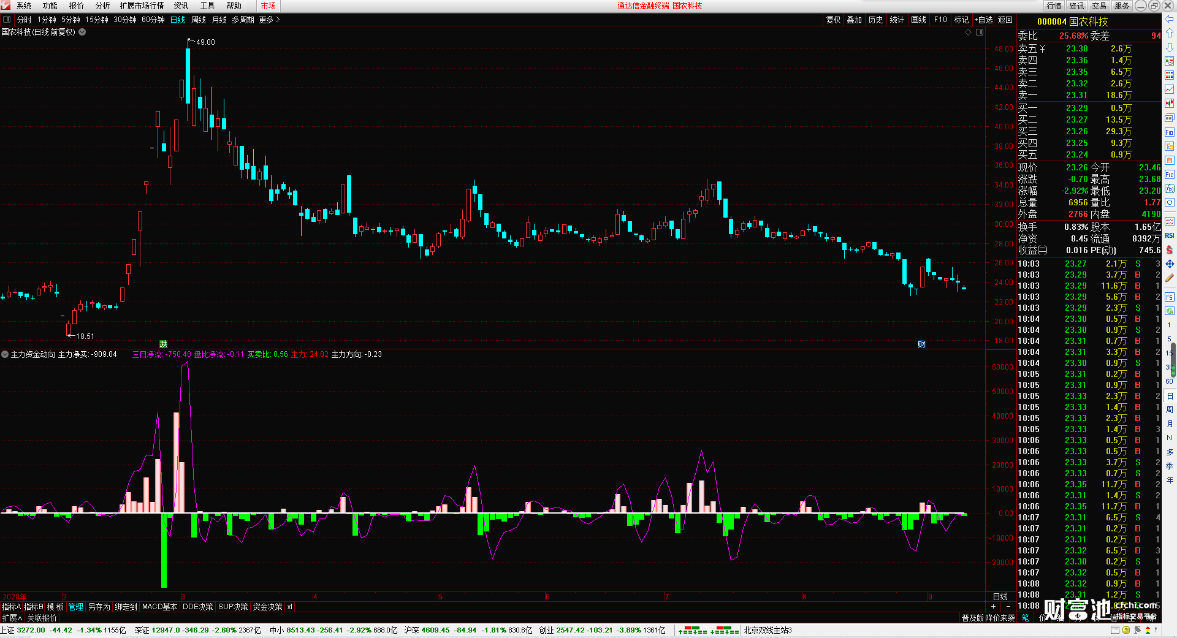The height and width of the screenshot is (638, 1177).
Task: Click the red app logo icon top-left
Action: (x=6, y=6)
